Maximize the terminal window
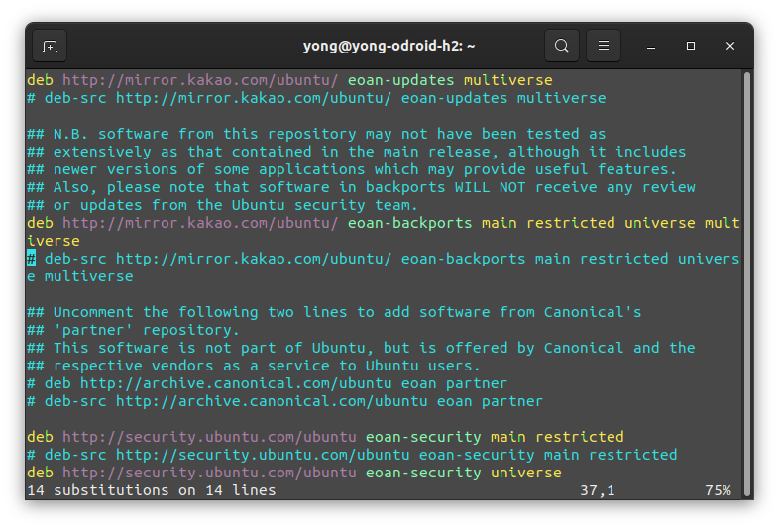 pos(691,46)
